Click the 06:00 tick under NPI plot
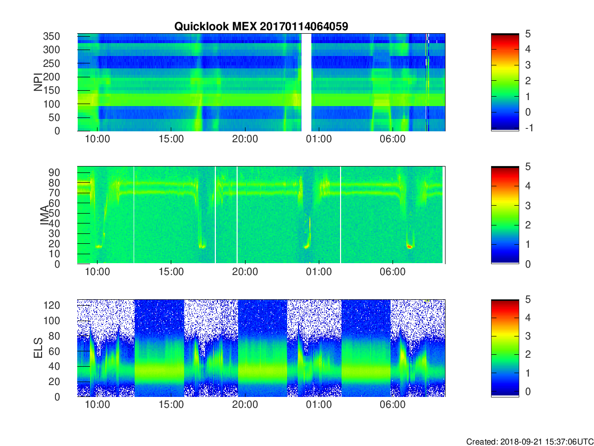Image resolution: width=594 pixels, height=446 pixels. [393, 139]
